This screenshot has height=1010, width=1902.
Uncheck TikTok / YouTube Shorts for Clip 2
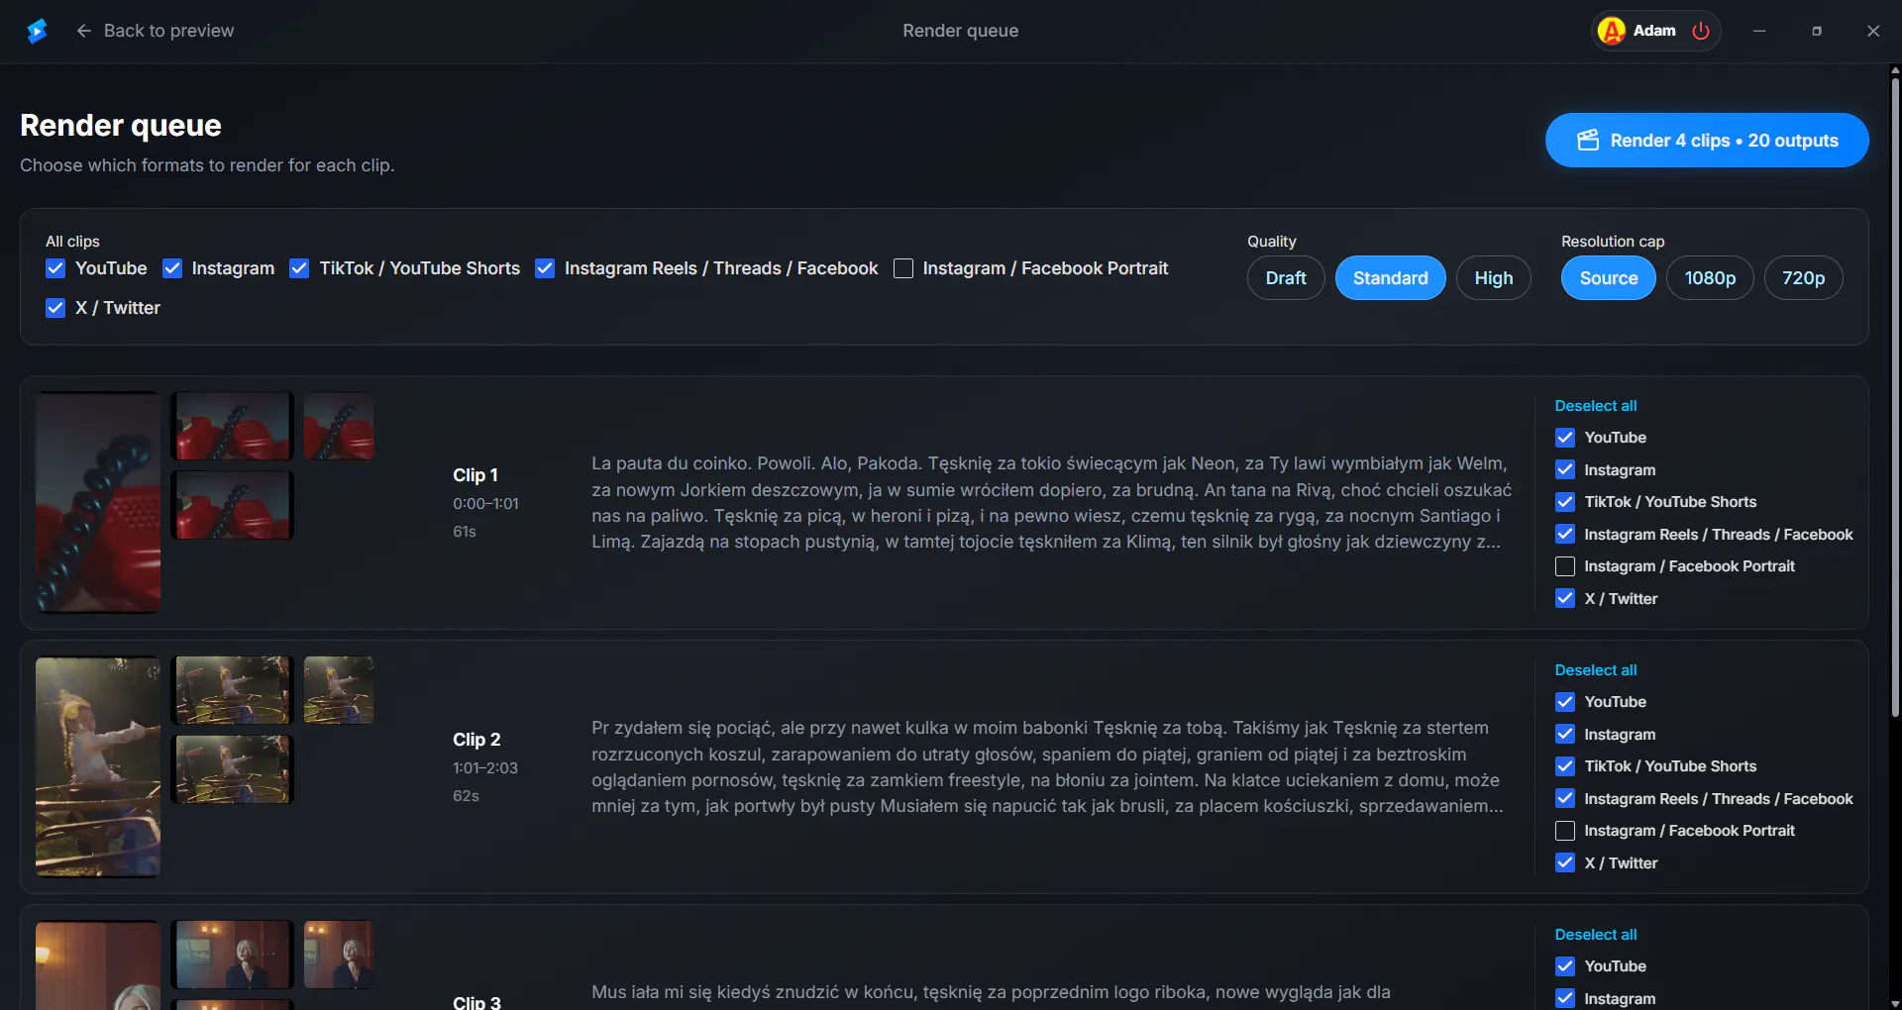1565,766
